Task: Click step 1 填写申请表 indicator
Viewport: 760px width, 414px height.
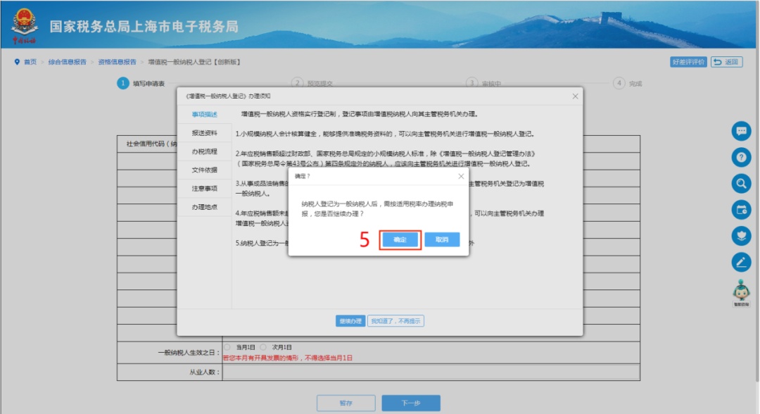Action: click(x=141, y=83)
